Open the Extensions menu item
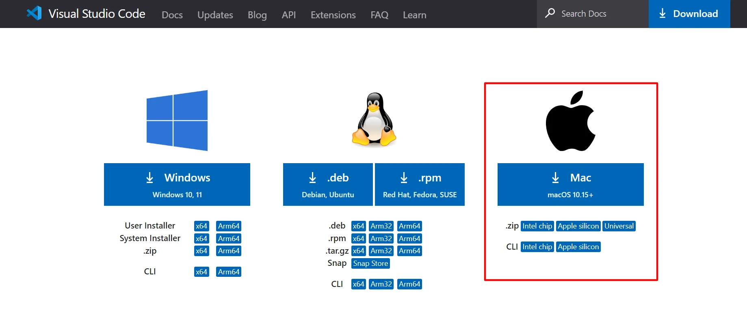Image resolution: width=747 pixels, height=317 pixels. pyautogui.click(x=333, y=15)
